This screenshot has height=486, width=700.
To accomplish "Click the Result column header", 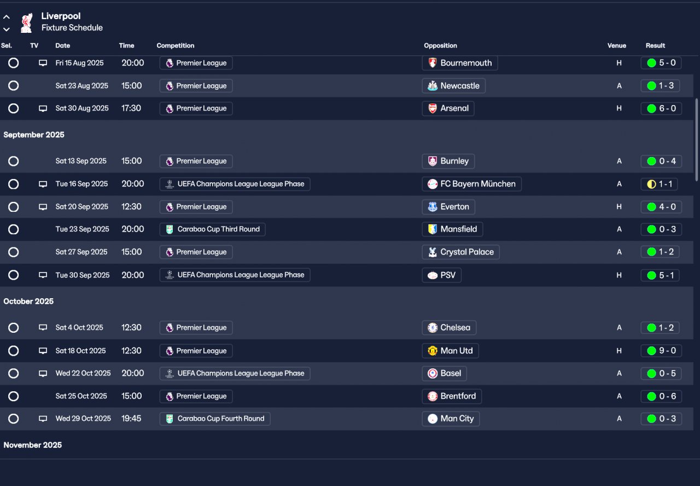I will click(x=655, y=45).
